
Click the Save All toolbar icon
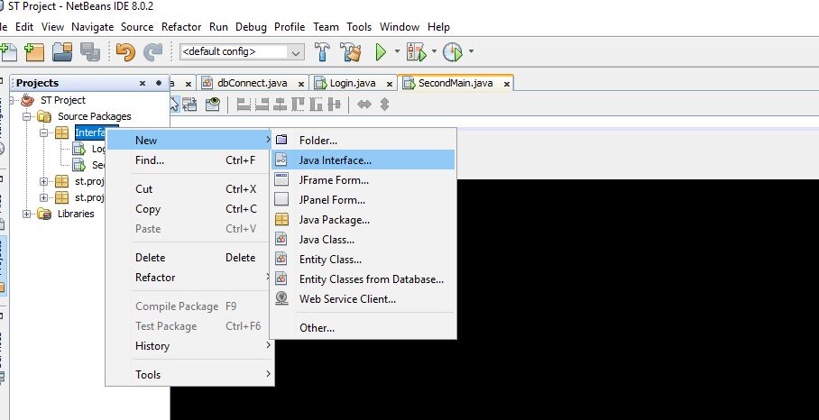click(90, 51)
